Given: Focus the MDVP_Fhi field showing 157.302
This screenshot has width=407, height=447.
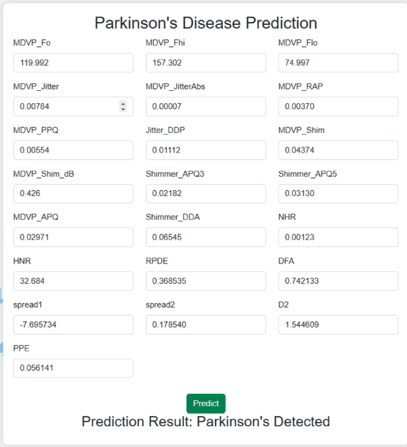Looking at the screenshot, I should (206, 63).
